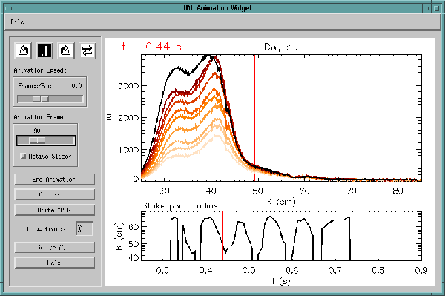Image resolution: width=445 pixels, height=296 pixels.
Task: Adjust the Frames/Sec animation speed slider
Action: [x=50, y=99]
